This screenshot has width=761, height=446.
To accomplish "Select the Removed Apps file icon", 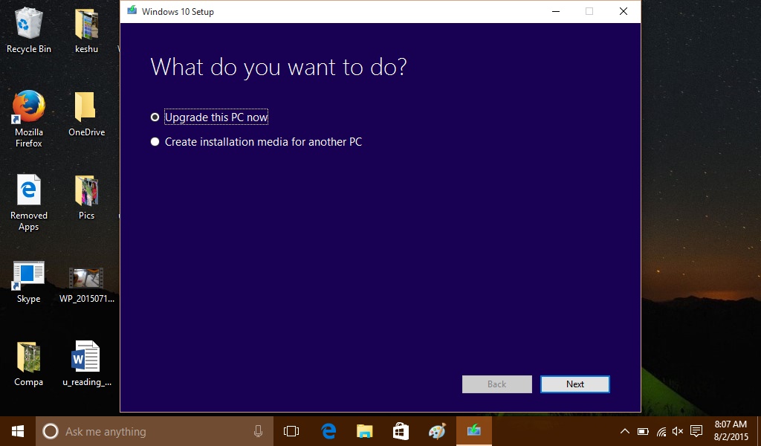I will tap(29, 202).
